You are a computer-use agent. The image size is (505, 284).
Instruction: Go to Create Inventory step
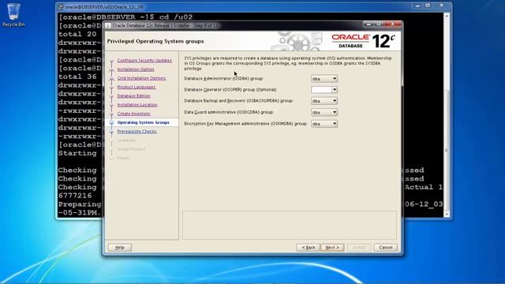tap(133, 114)
